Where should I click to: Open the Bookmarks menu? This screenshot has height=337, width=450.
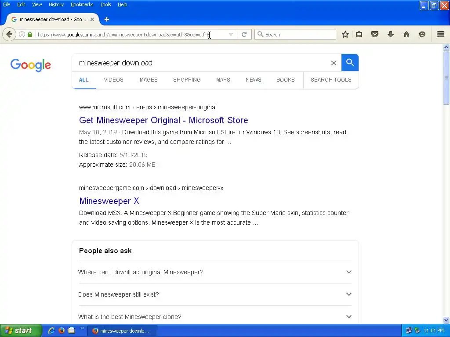(x=82, y=4)
